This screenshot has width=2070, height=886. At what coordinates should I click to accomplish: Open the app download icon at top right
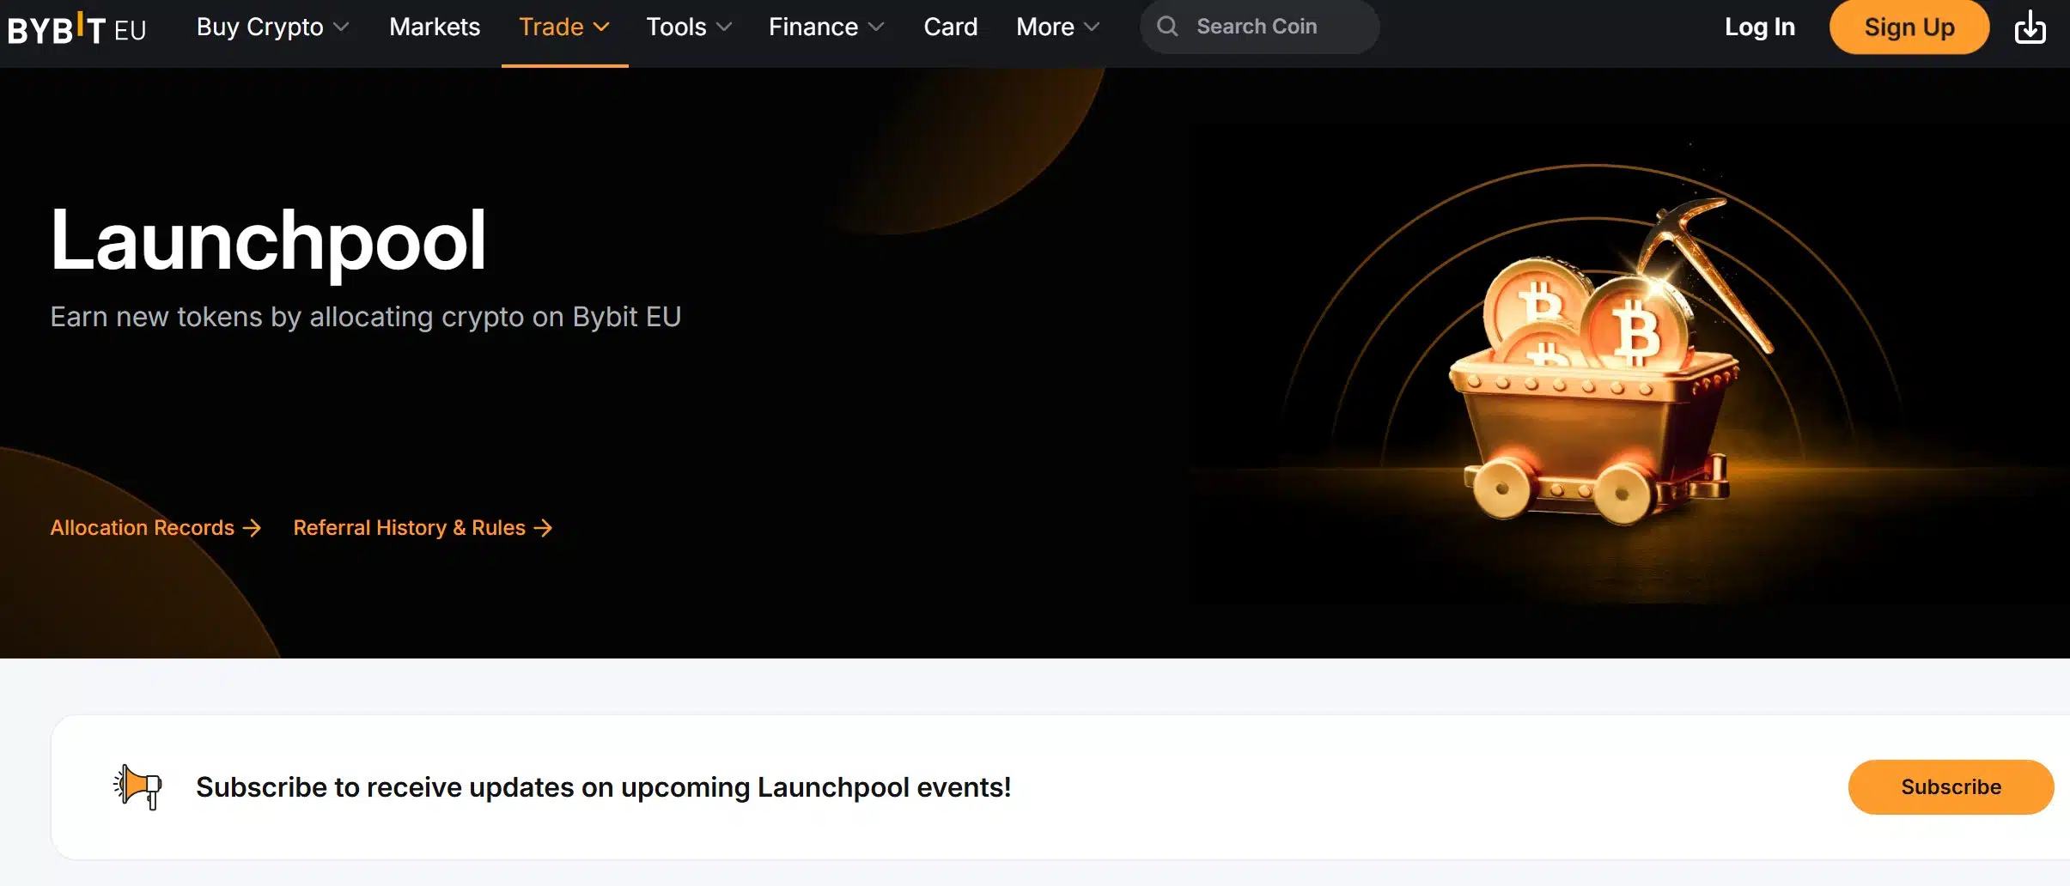[2030, 27]
